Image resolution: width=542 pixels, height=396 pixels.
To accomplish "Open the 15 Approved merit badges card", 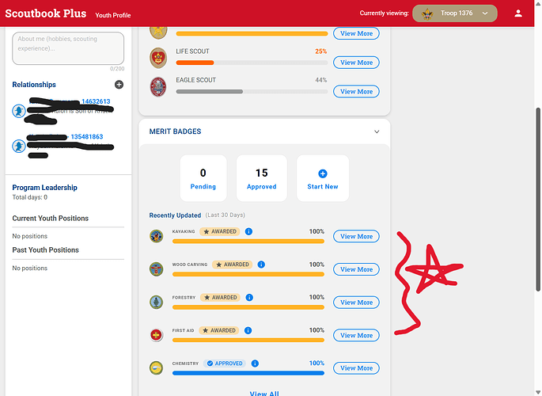I will [262, 178].
